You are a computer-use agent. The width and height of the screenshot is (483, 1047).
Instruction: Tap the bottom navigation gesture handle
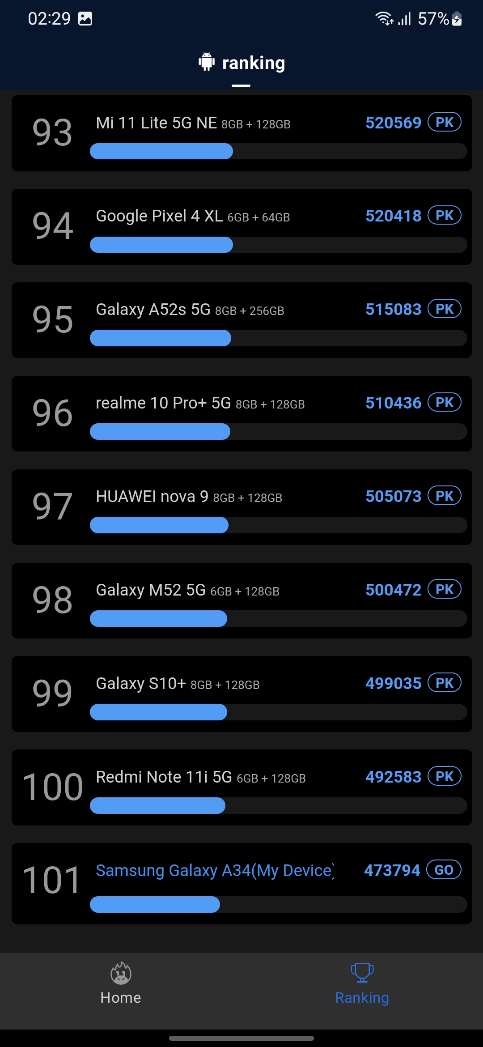[241, 1038]
